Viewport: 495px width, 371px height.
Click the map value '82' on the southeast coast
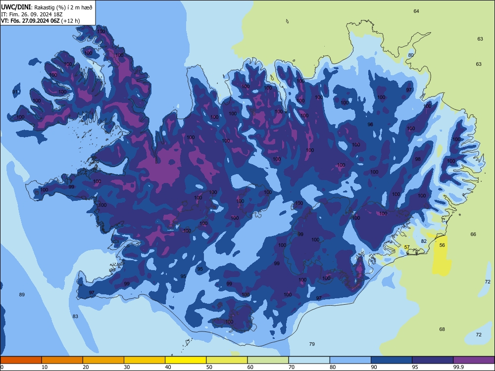click(x=424, y=241)
